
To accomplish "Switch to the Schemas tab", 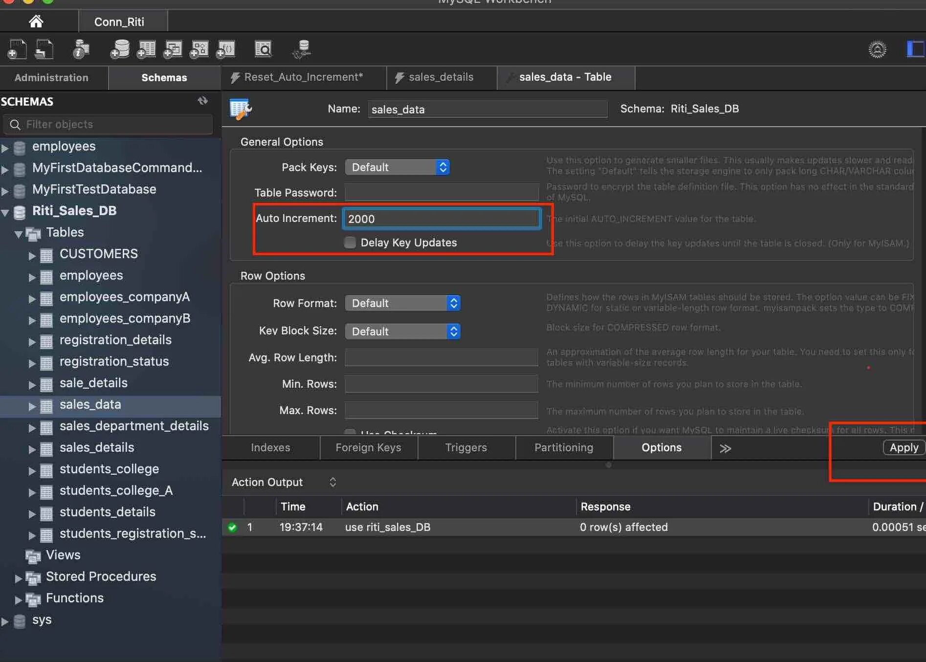I will pyautogui.click(x=164, y=78).
